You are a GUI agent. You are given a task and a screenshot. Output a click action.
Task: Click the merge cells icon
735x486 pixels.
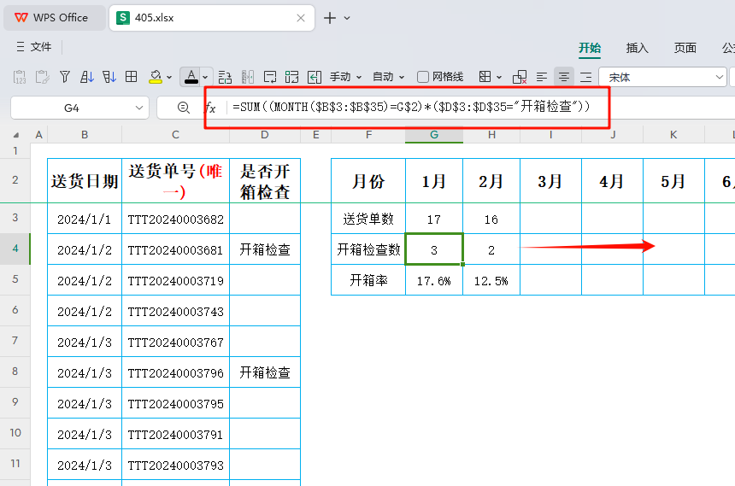291,77
